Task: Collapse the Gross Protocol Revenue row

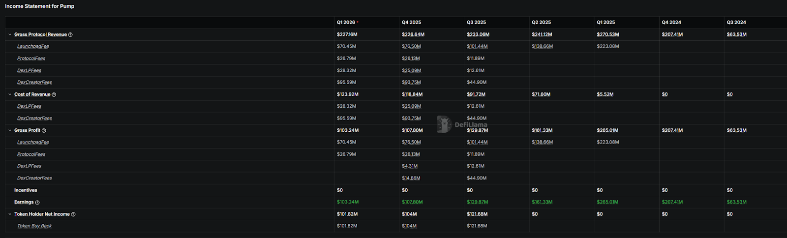Action: pos(10,35)
